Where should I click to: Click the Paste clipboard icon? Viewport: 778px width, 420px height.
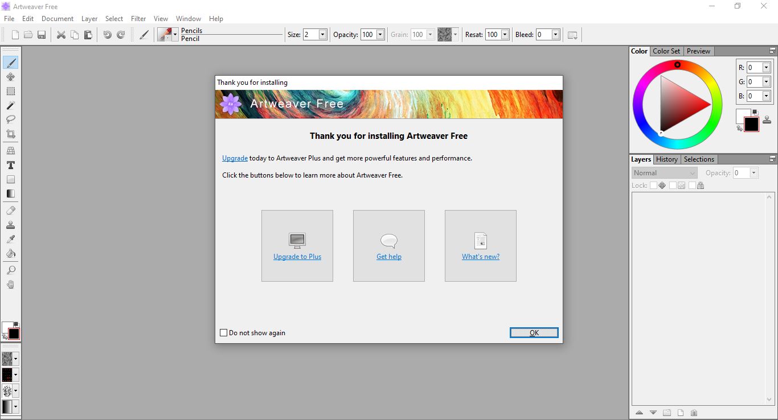coord(88,35)
